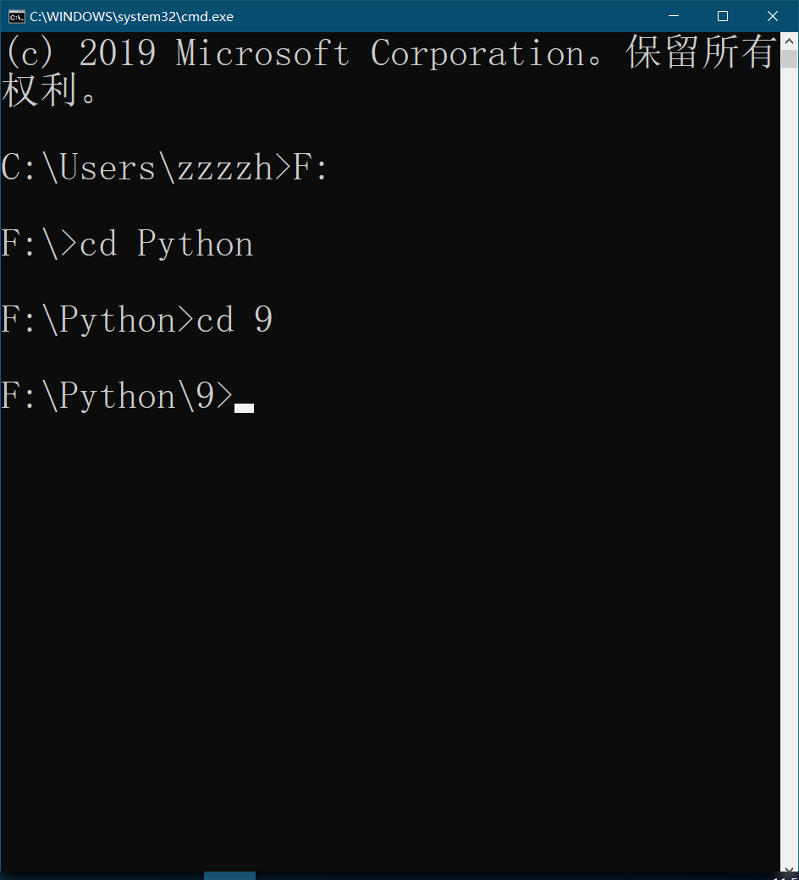
Task: Click the 'cd 9' command text
Action: click(234, 319)
